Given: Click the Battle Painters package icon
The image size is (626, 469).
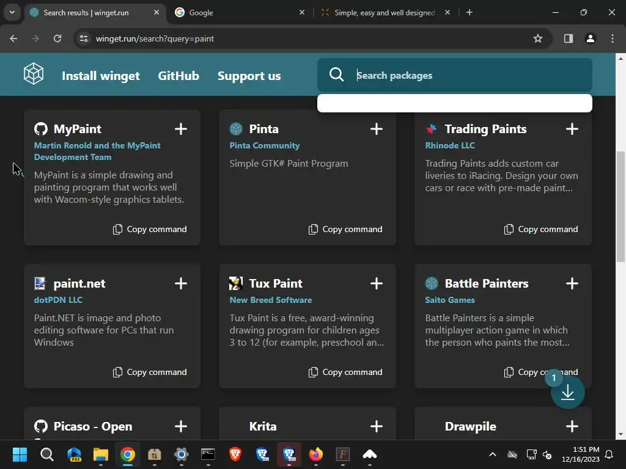Looking at the screenshot, I should (432, 283).
